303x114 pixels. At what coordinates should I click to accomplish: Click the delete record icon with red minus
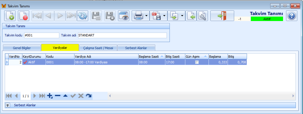point(24,16)
